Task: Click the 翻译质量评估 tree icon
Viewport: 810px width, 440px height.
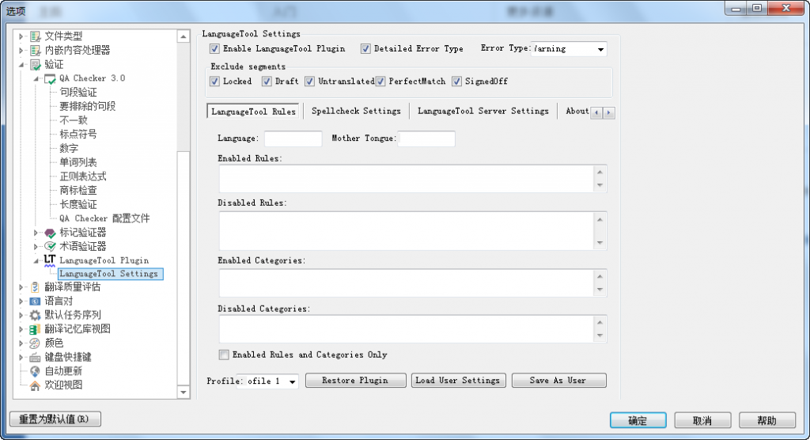Action: [35, 287]
